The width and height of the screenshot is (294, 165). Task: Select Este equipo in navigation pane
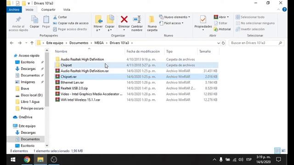click(x=27, y=126)
